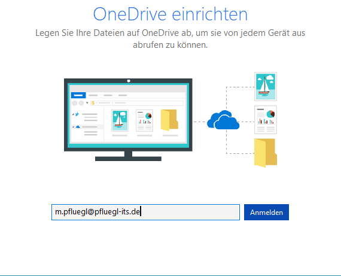
Task: Click the Anmelden button
Action: coord(266,212)
